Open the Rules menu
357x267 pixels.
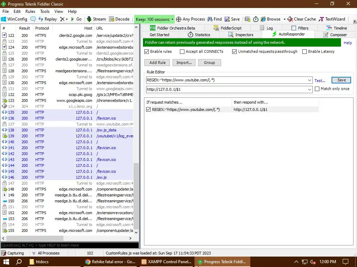30,11
